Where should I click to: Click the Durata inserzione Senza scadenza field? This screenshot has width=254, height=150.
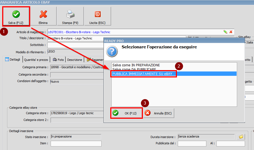[x=206, y=137]
